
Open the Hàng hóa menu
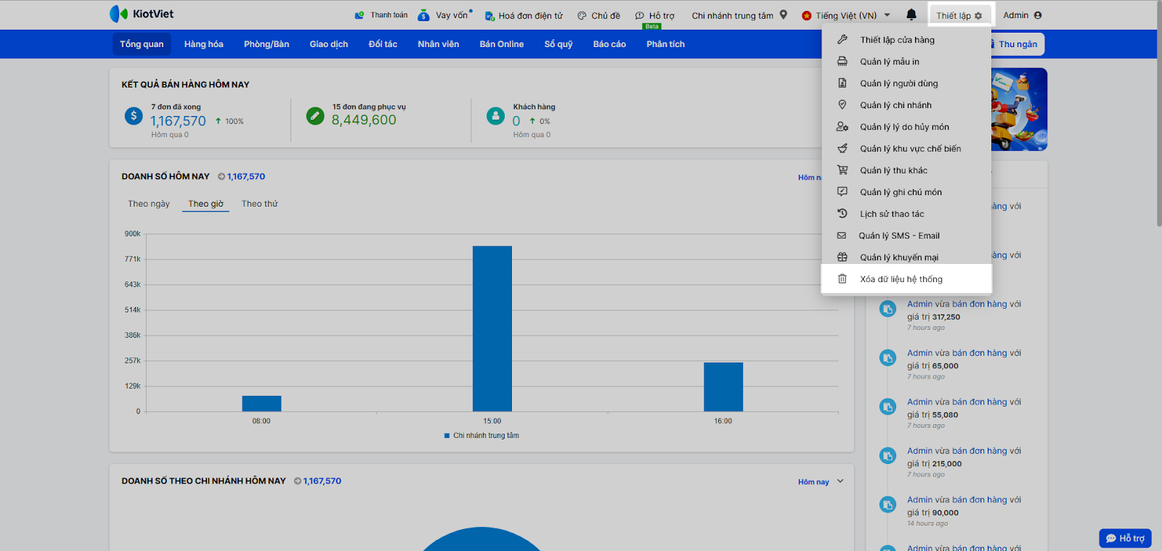click(203, 44)
